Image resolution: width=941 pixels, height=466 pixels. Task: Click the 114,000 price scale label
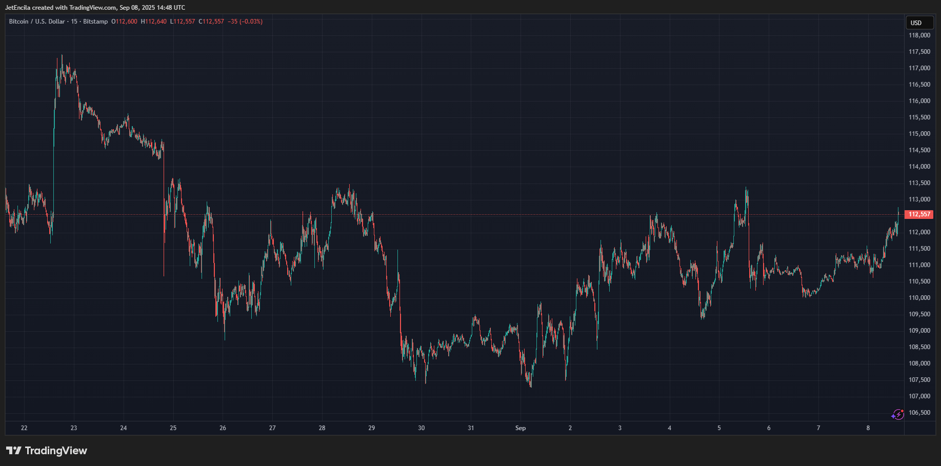click(x=919, y=167)
